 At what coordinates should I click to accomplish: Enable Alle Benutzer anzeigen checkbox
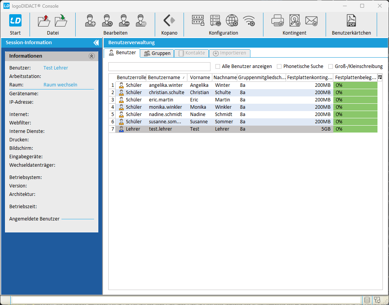[218, 66]
